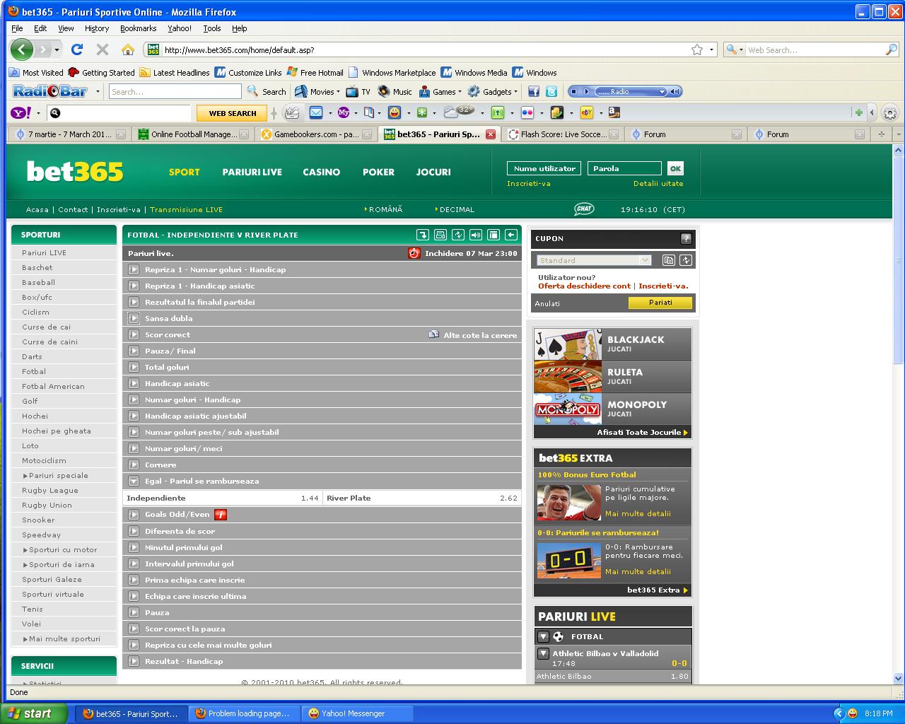Viewport: 905px width, 724px height.
Task: Open the DECIMAL odds format selector
Action: click(455, 209)
